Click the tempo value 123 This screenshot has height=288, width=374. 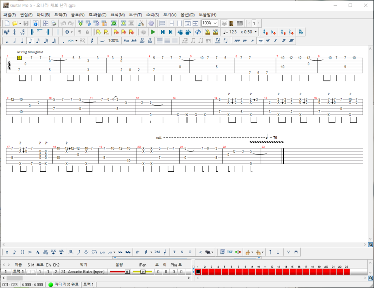(233, 32)
